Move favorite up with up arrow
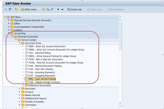This screenshot has width=164, height=109. click(62, 9)
